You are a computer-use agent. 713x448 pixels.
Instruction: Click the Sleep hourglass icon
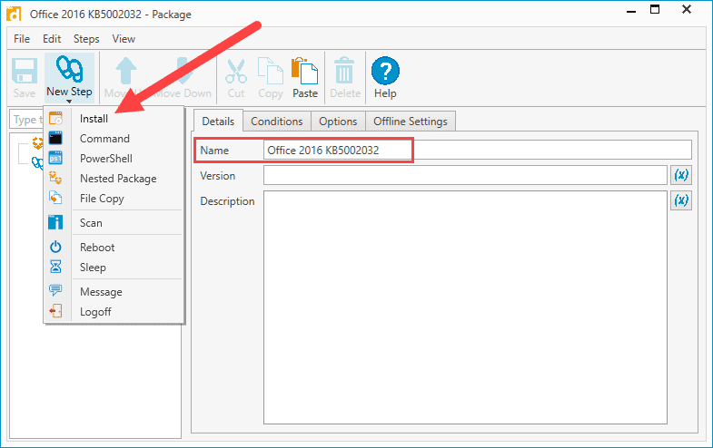pyautogui.click(x=55, y=267)
